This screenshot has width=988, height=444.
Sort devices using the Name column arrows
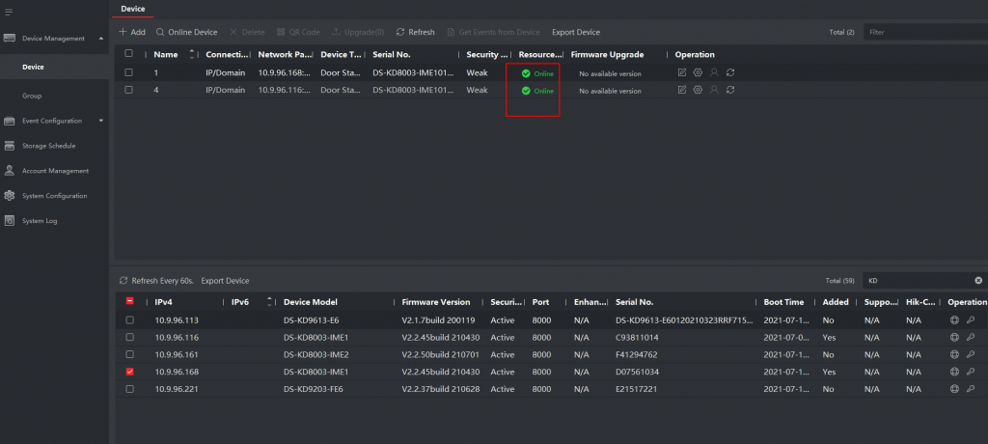pos(192,54)
